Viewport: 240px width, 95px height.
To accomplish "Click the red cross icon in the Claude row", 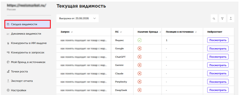I will [x=139, y=73].
